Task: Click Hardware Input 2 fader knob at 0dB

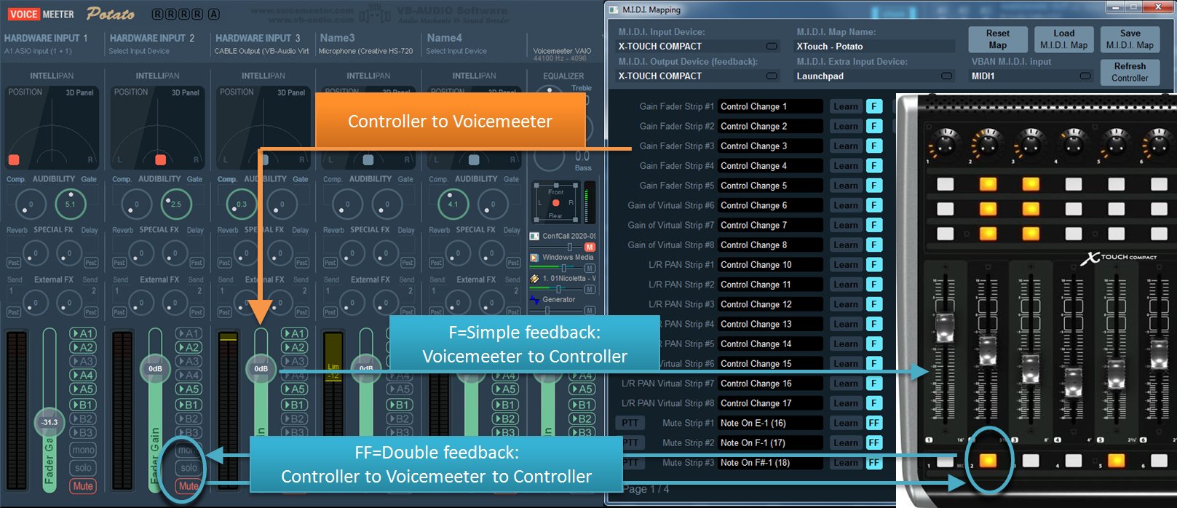Action: tap(155, 369)
